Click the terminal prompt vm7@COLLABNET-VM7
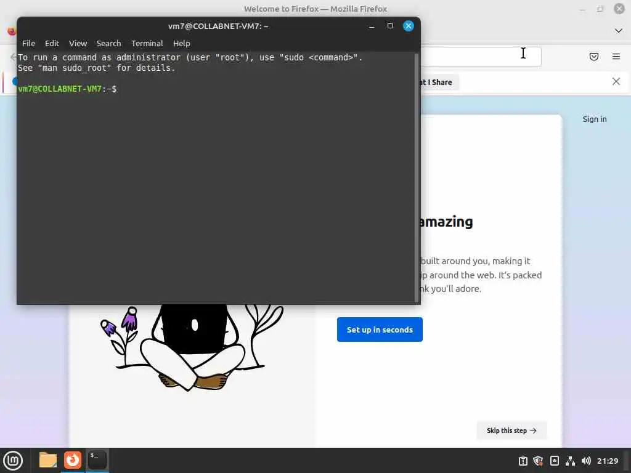Screen dimensions: 631x473 click(x=60, y=89)
